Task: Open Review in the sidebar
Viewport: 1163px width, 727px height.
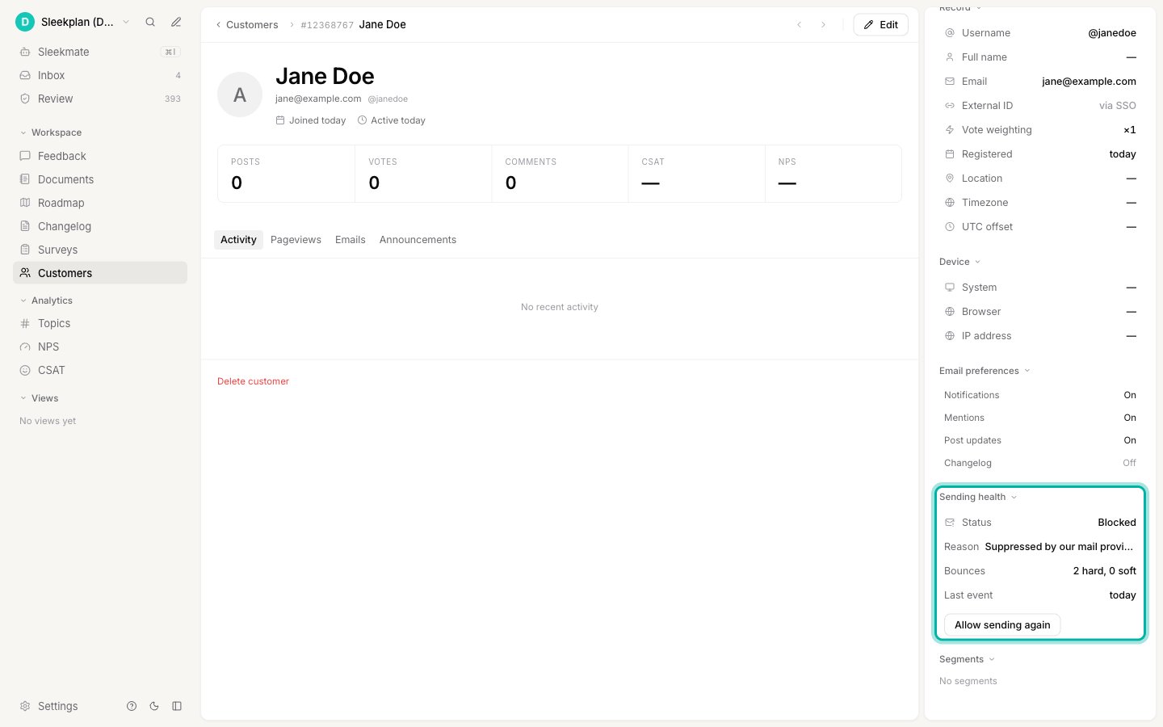Action: [x=100, y=99]
